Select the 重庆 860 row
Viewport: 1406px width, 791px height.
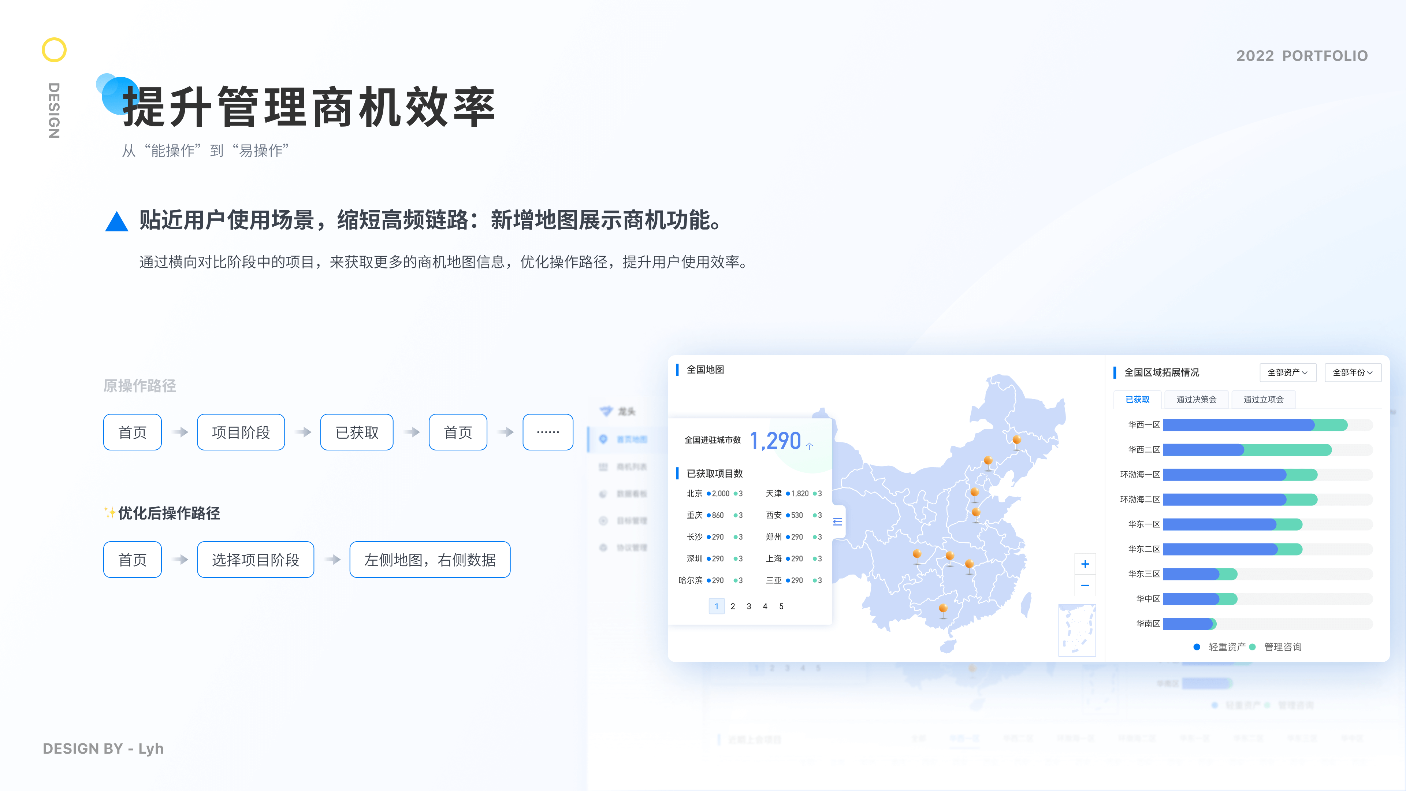tap(714, 515)
